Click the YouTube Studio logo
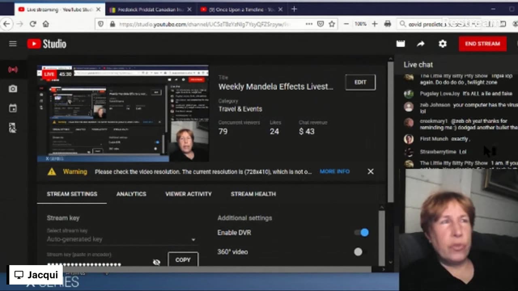The width and height of the screenshot is (518, 291). [47, 44]
